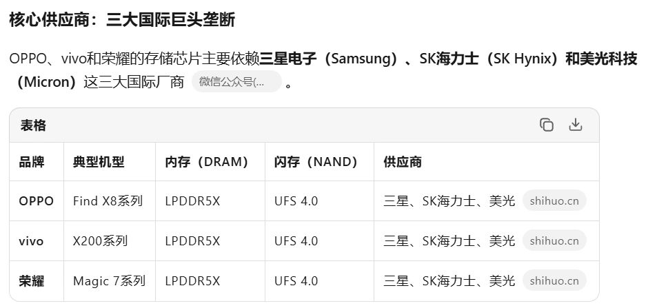
Task: Download the table using the download icon
Action: coord(576,125)
